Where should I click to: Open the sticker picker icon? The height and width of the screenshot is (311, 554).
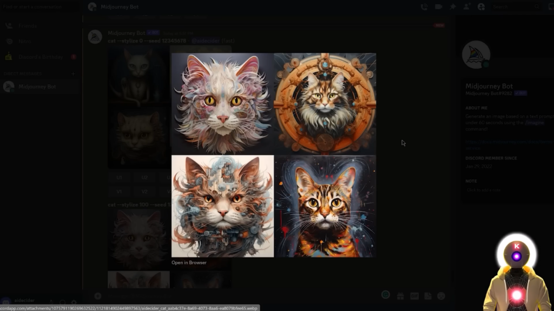pyautogui.click(x=428, y=296)
